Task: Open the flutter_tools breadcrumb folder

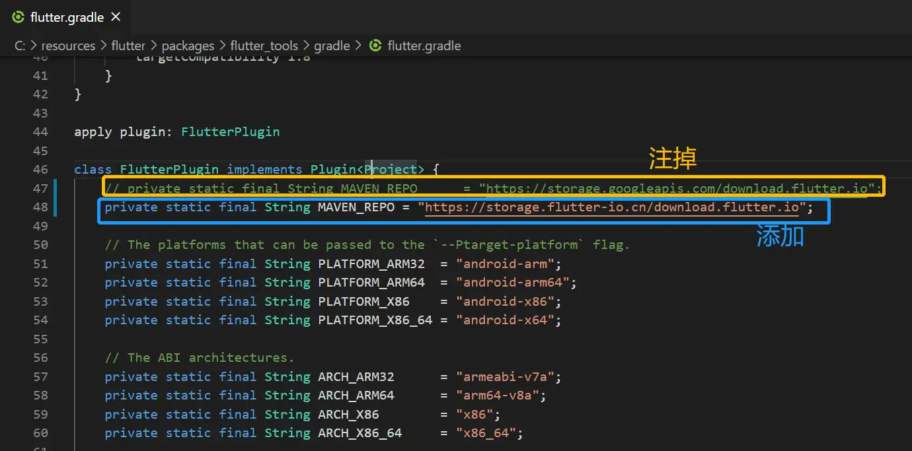Action: [264, 46]
